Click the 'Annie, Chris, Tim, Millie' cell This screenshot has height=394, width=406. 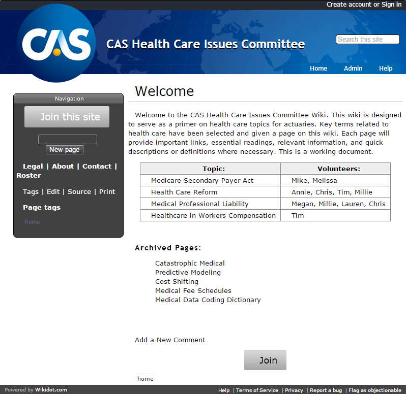(335, 192)
